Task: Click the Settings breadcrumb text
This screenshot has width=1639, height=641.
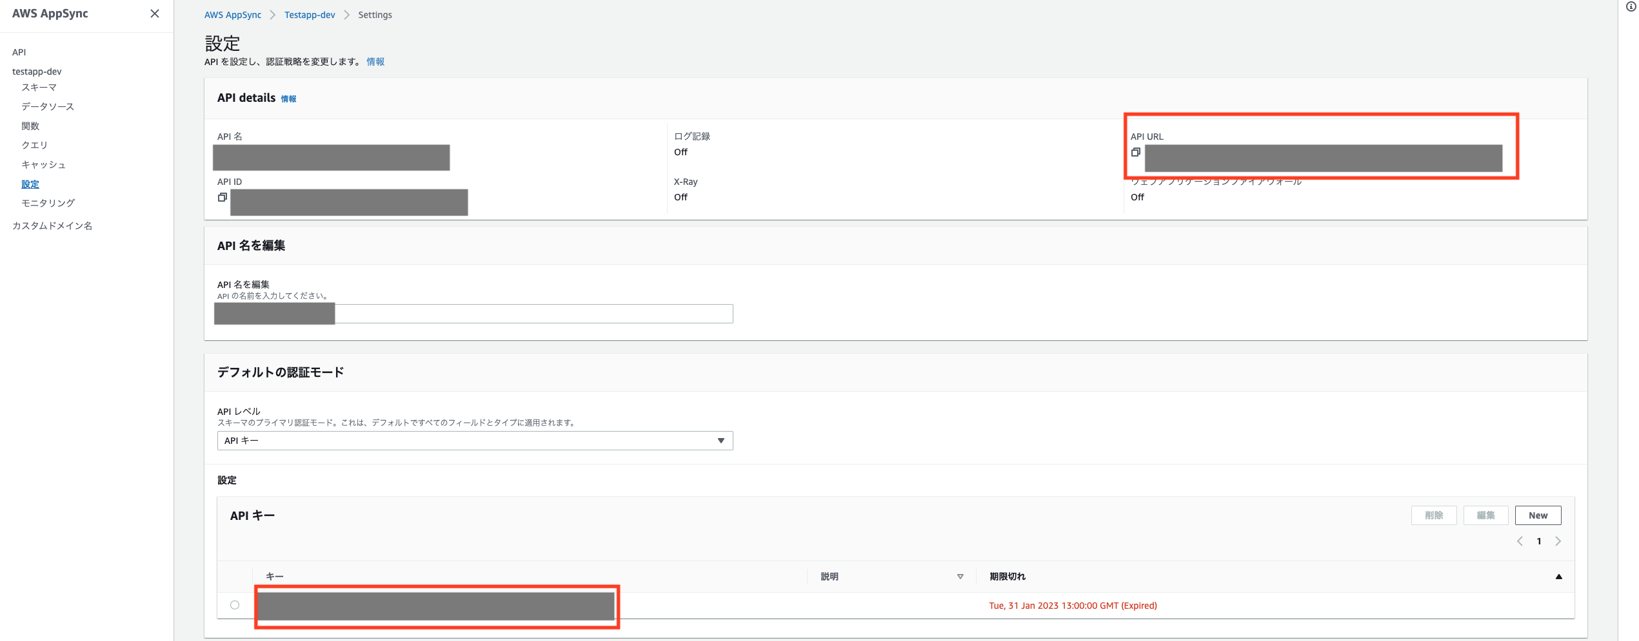Action: [x=375, y=15]
